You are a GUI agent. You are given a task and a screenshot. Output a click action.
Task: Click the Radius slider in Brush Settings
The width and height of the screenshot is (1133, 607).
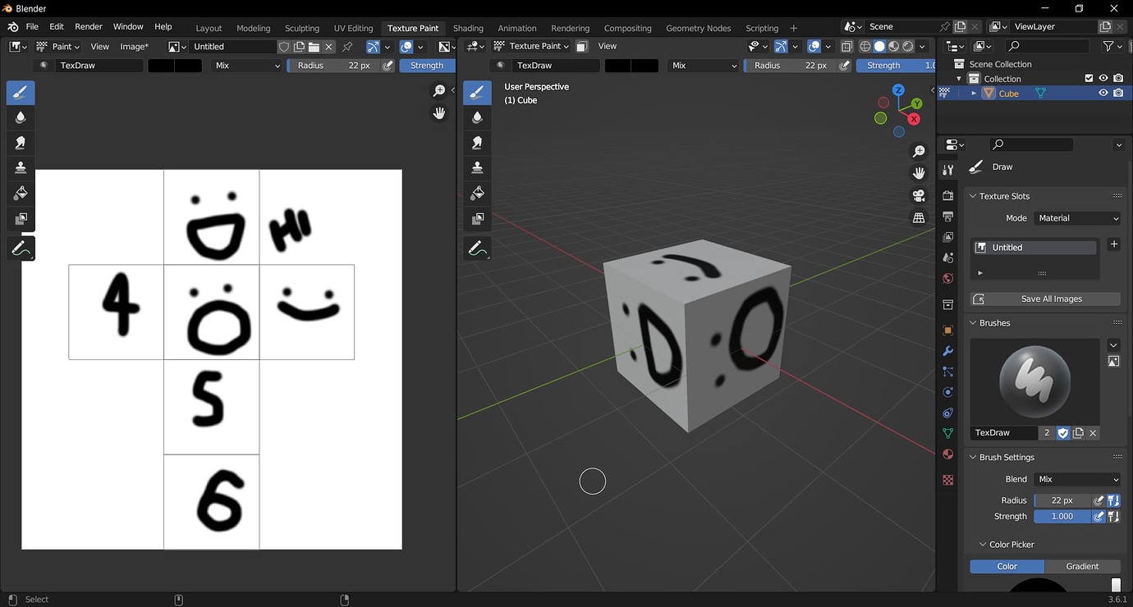[1062, 500]
